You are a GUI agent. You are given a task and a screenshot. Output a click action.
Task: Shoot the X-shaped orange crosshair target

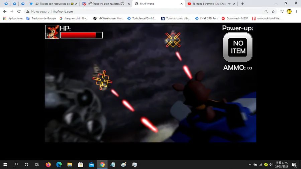pos(173,40)
